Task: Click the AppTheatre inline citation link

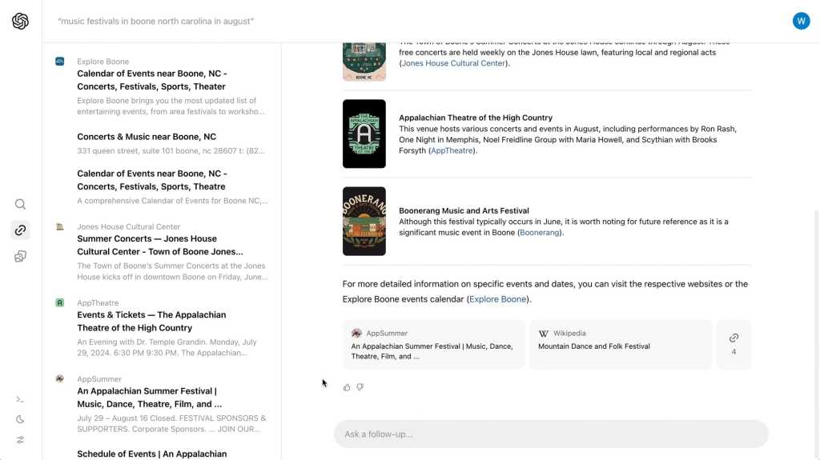Action: [451, 150]
